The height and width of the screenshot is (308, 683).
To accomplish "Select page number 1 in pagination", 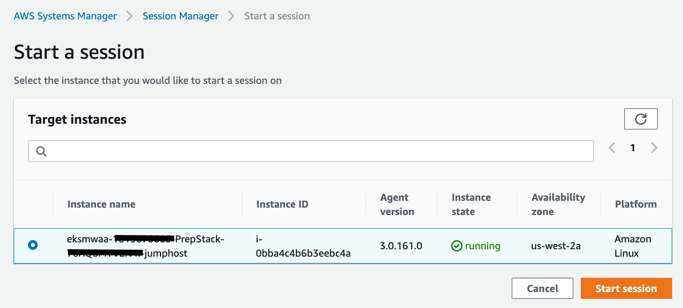I will point(633,148).
